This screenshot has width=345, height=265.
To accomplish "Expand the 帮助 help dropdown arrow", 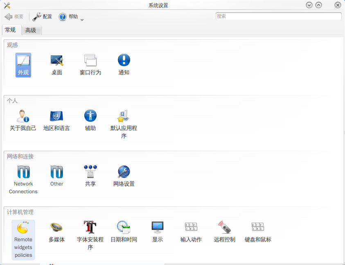I will [x=82, y=20].
